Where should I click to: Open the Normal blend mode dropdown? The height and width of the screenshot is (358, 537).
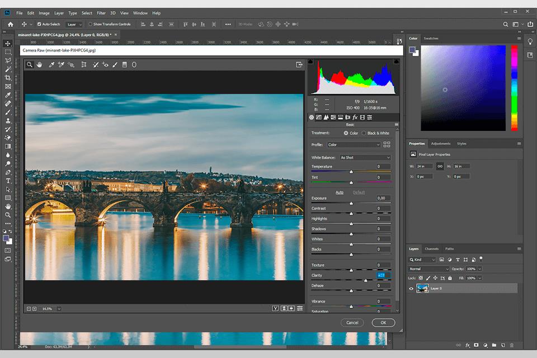[x=428, y=269]
